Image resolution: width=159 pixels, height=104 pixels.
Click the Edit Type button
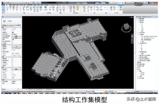[x=18, y=25]
